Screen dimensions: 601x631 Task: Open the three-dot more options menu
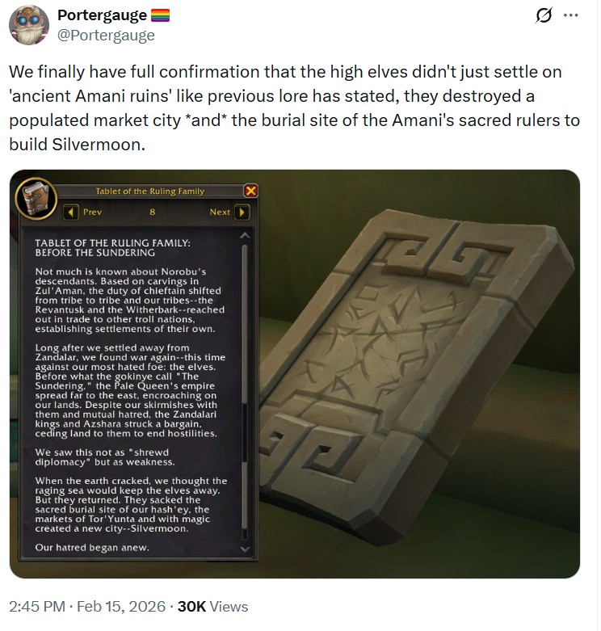(571, 15)
